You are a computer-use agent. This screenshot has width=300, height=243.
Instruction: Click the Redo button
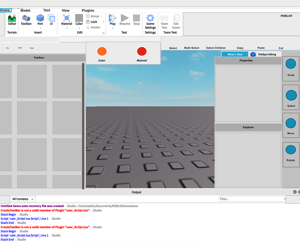(32, 48)
